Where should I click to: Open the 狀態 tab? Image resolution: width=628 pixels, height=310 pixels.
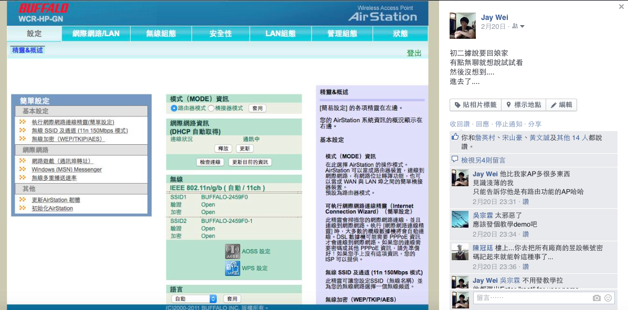(400, 34)
